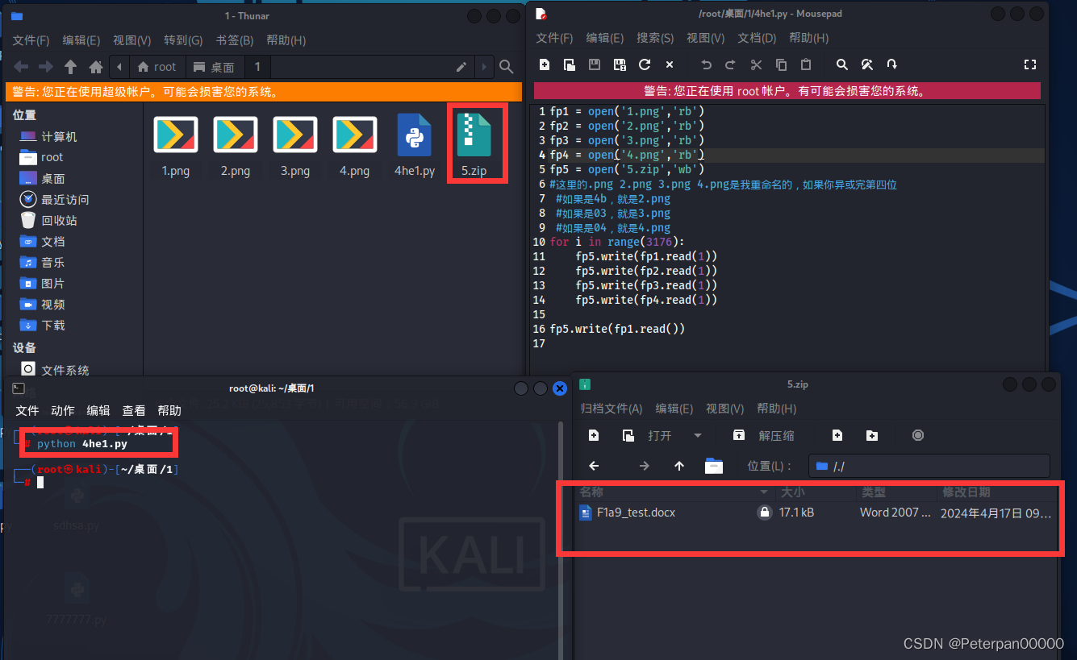Toggle fullscreen in Mousepad toolbar
The width and height of the screenshot is (1077, 660).
[1029, 64]
